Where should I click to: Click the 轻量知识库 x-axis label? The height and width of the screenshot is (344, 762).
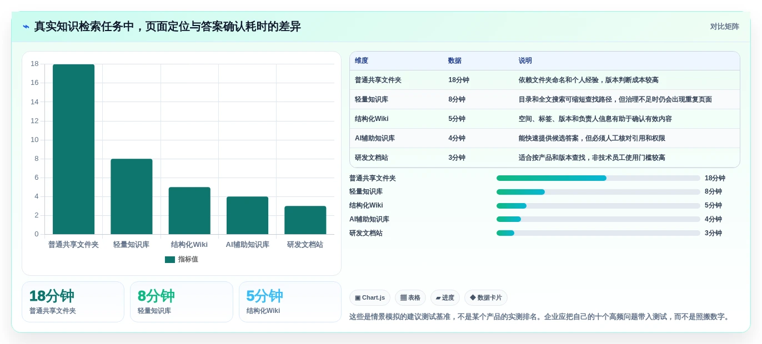tap(132, 245)
